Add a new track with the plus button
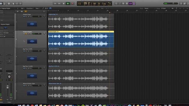 pos(18,11)
